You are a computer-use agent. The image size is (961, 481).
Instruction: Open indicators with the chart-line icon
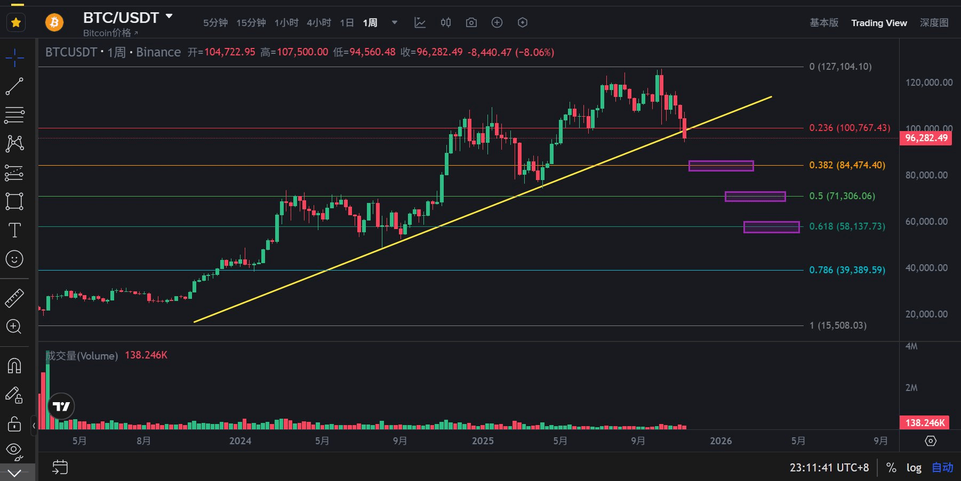[420, 22]
